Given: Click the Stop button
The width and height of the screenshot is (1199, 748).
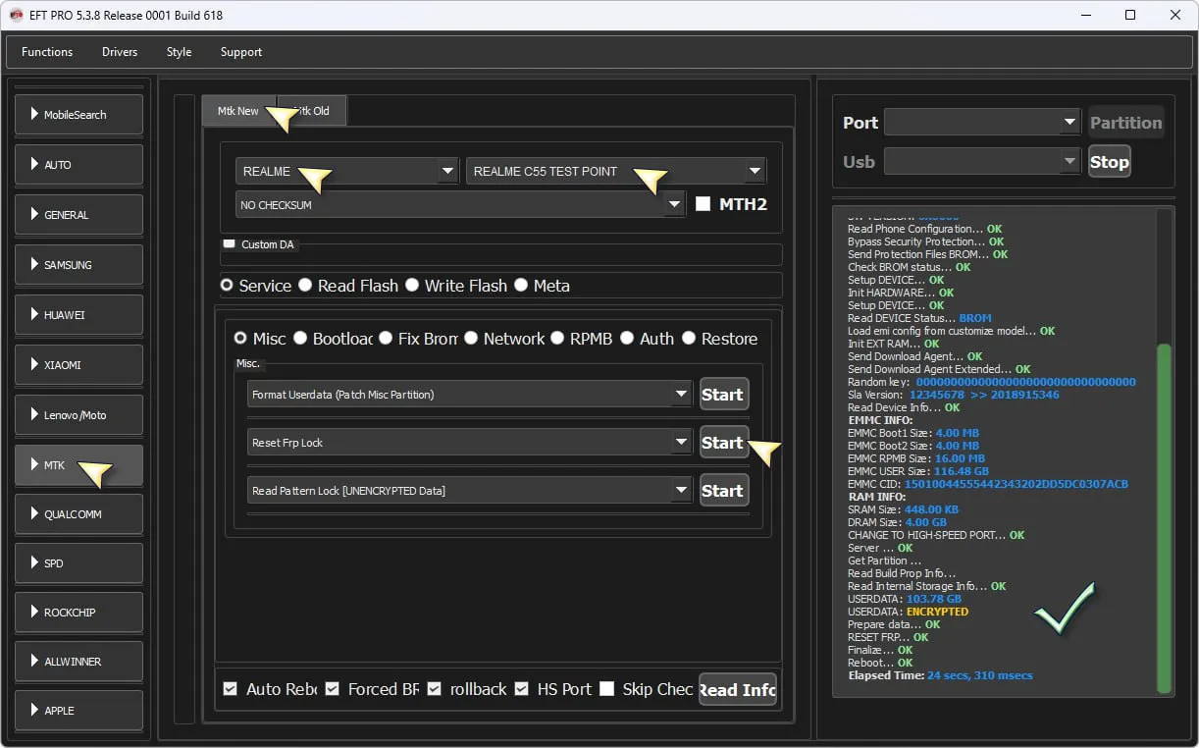Looking at the screenshot, I should (1109, 162).
